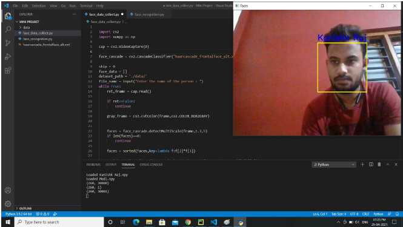Image resolution: width=403 pixels, height=227 pixels.
Task: Open the feedback icon in status bar
Action: (x=390, y=214)
